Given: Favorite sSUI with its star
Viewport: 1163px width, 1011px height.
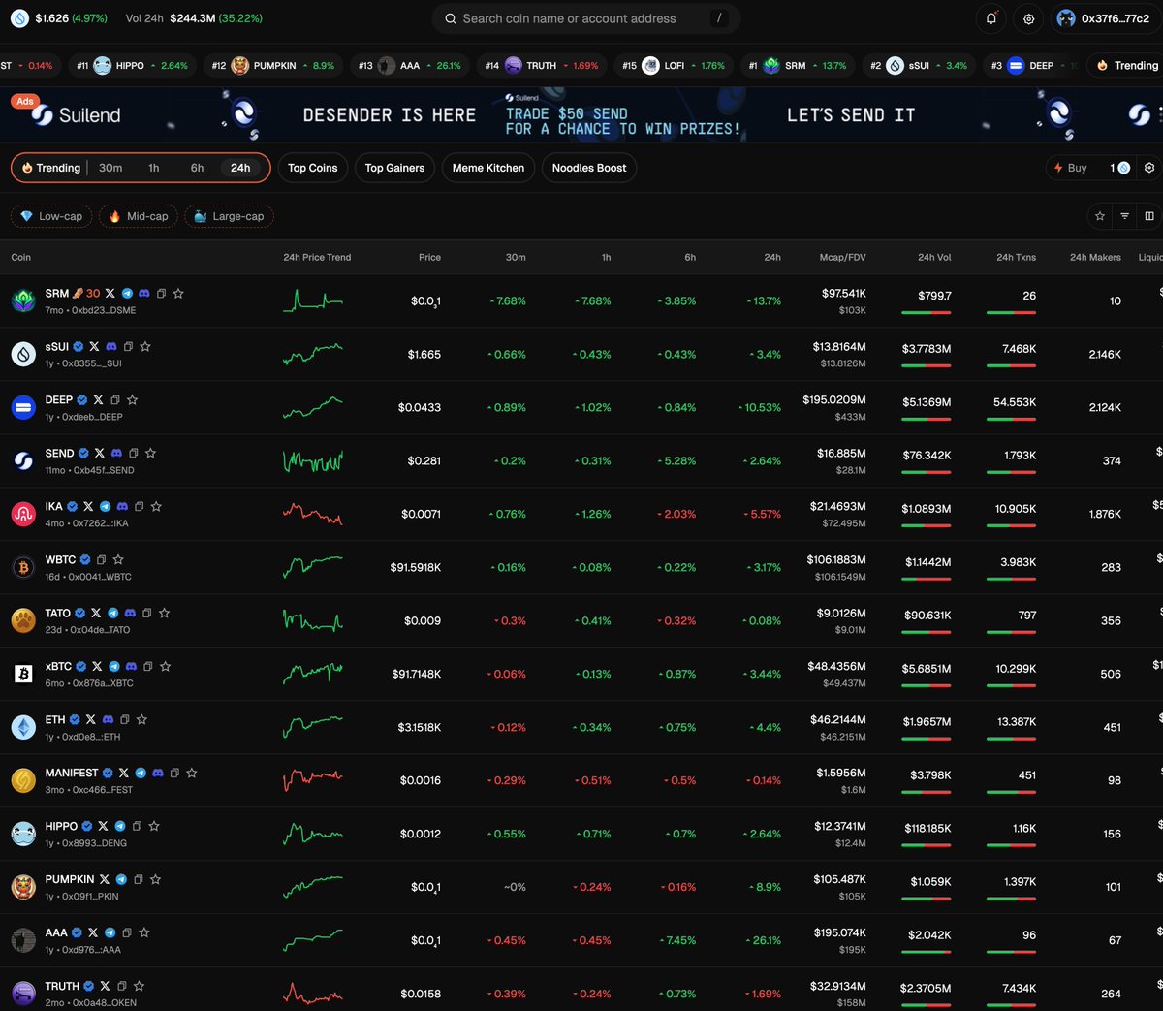Looking at the screenshot, I should click(145, 346).
